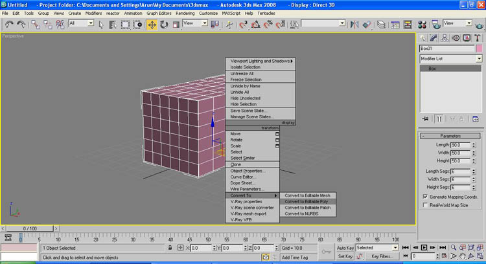Toggle the selection lock padlock
This screenshot has width=486, height=264.
point(170,248)
